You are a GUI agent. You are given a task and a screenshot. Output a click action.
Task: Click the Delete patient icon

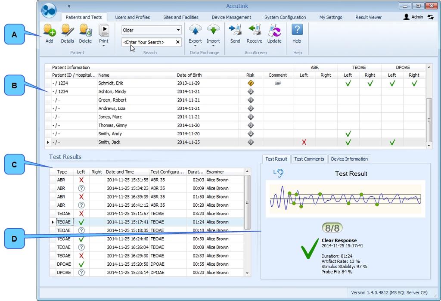(86, 31)
